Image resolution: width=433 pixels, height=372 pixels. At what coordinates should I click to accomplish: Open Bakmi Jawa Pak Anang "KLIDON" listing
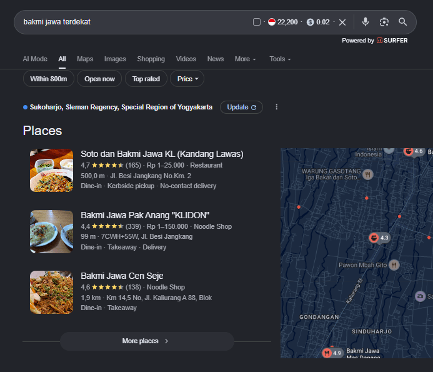(145, 215)
